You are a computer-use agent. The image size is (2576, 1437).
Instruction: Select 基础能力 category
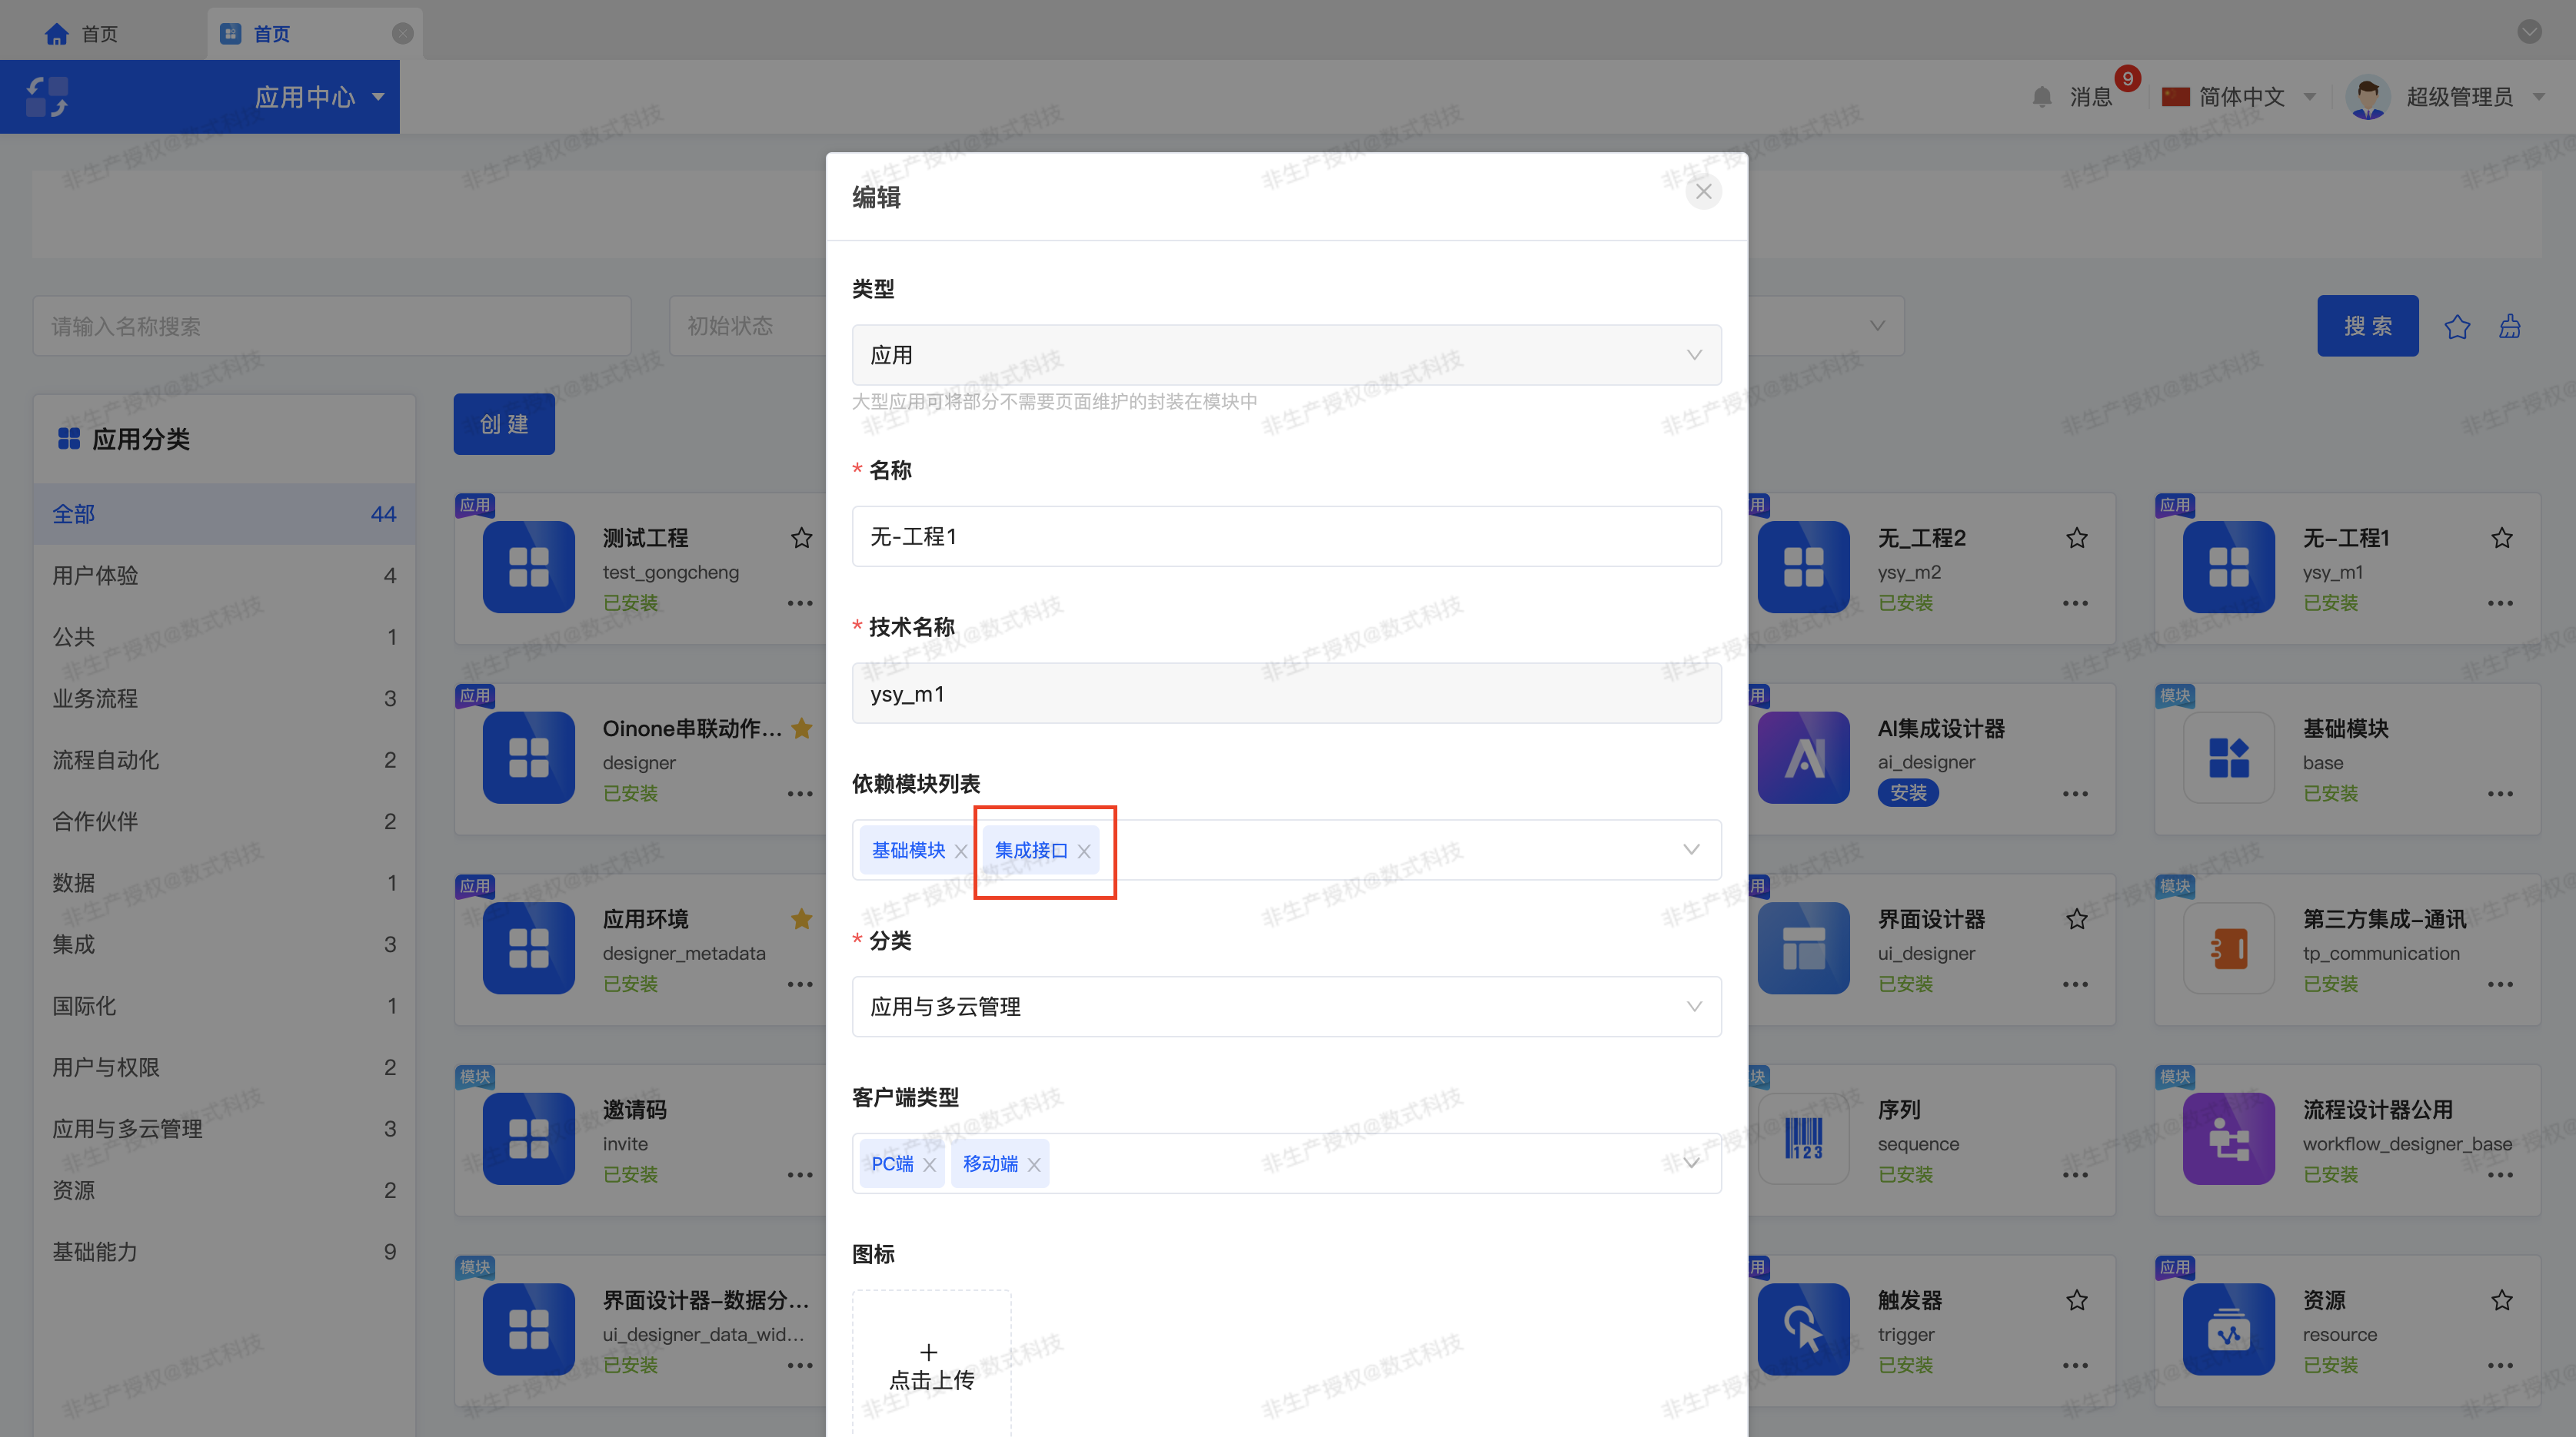[224, 1251]
